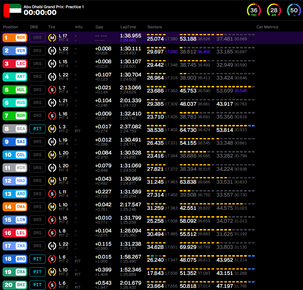Click CRA's medium tire icon

coord(52,272)
